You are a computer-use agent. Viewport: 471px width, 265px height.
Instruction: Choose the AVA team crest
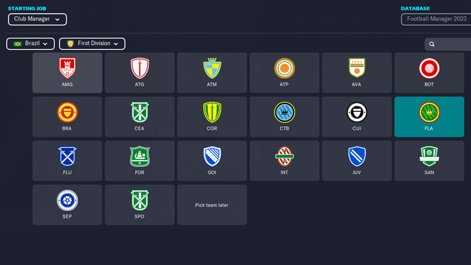pyautogui.click(x=357, y=68)
